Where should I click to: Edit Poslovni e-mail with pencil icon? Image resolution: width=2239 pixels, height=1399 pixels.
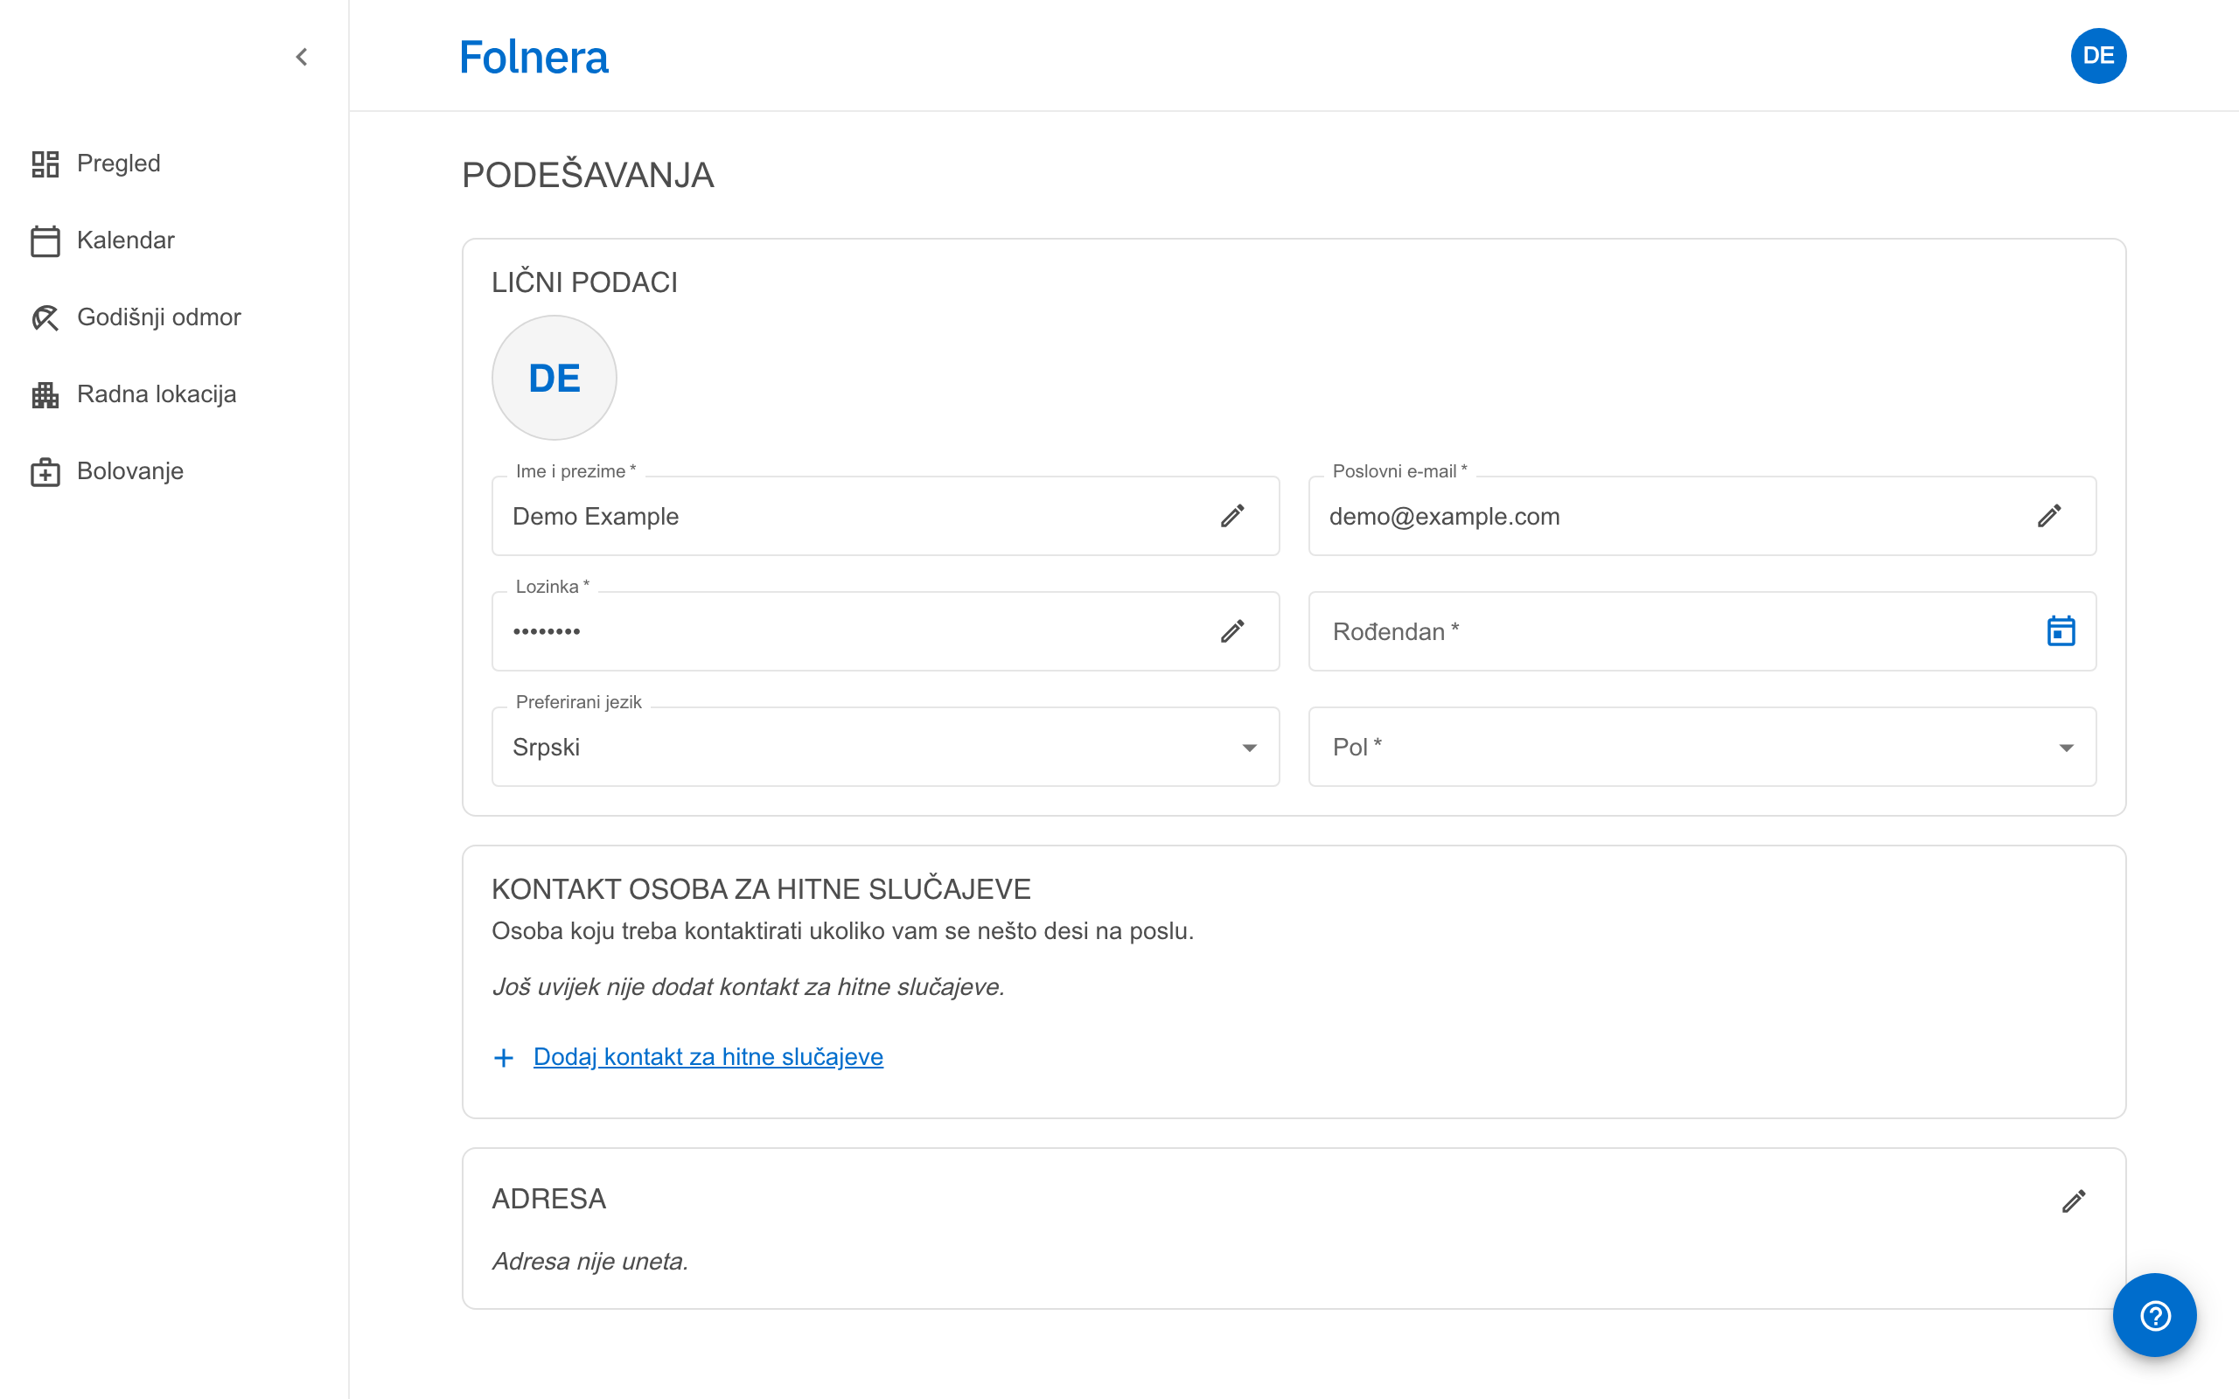pos(2049,516)
